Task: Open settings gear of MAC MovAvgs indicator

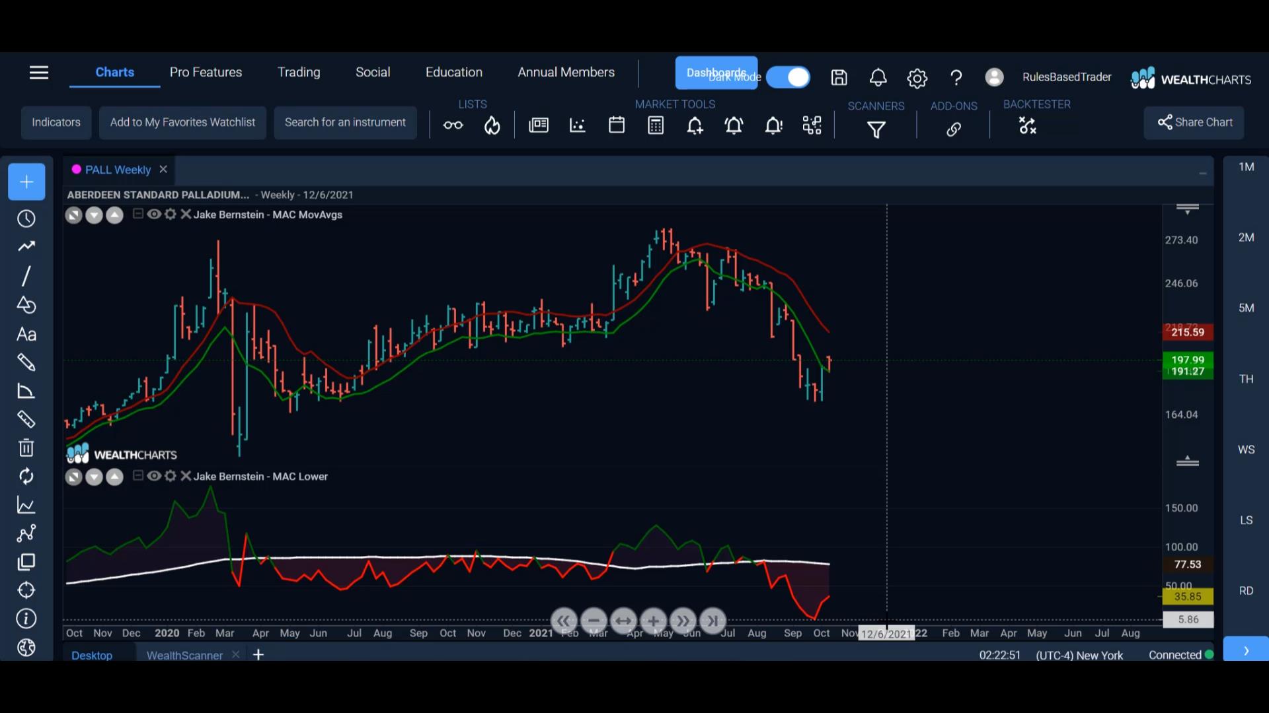Action: 171,214
